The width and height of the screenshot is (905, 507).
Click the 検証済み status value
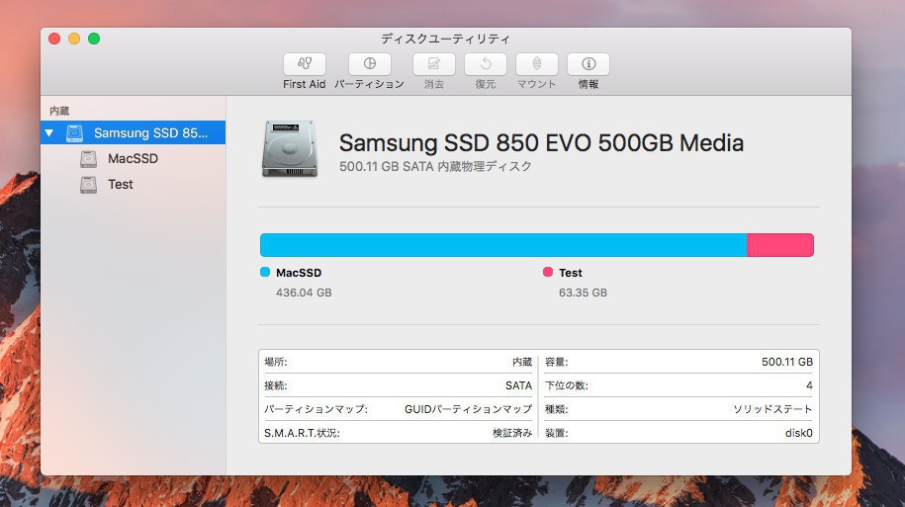[512, 433]
